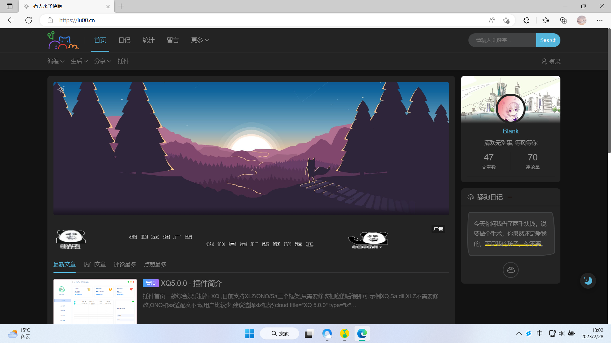Switch to the 热门文章 tab
The image size is (611, 343).
[95, 265]
